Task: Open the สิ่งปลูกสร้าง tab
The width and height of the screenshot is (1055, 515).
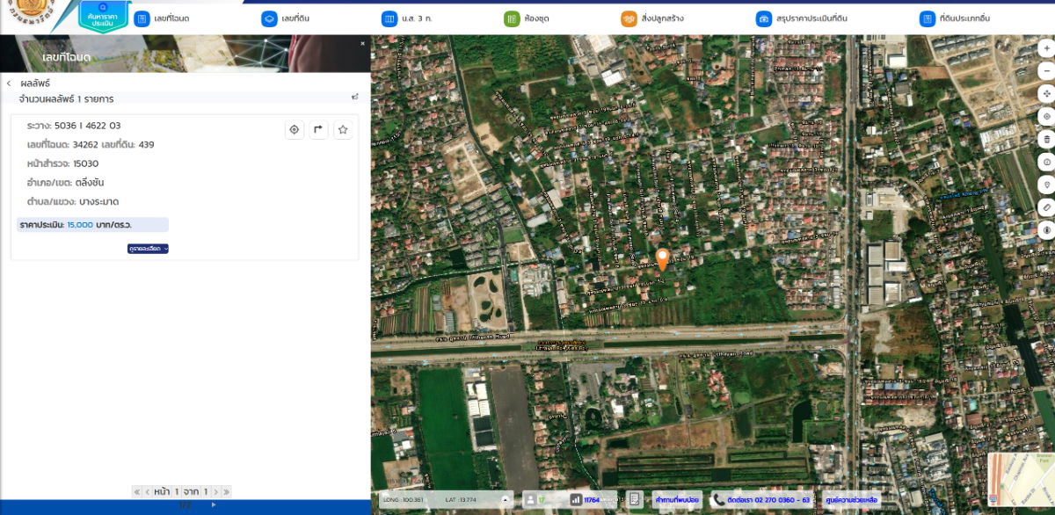Action: pos(652,18)
